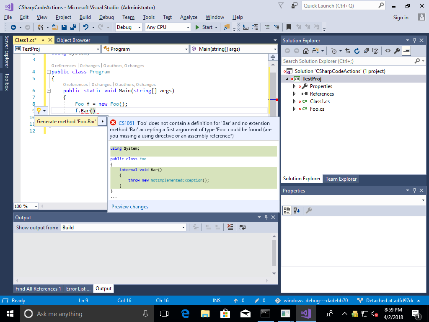The height and width of the screenshot is (322, 429).
Task: Open File Explorer from the taskbar
Action: (205, 314)
